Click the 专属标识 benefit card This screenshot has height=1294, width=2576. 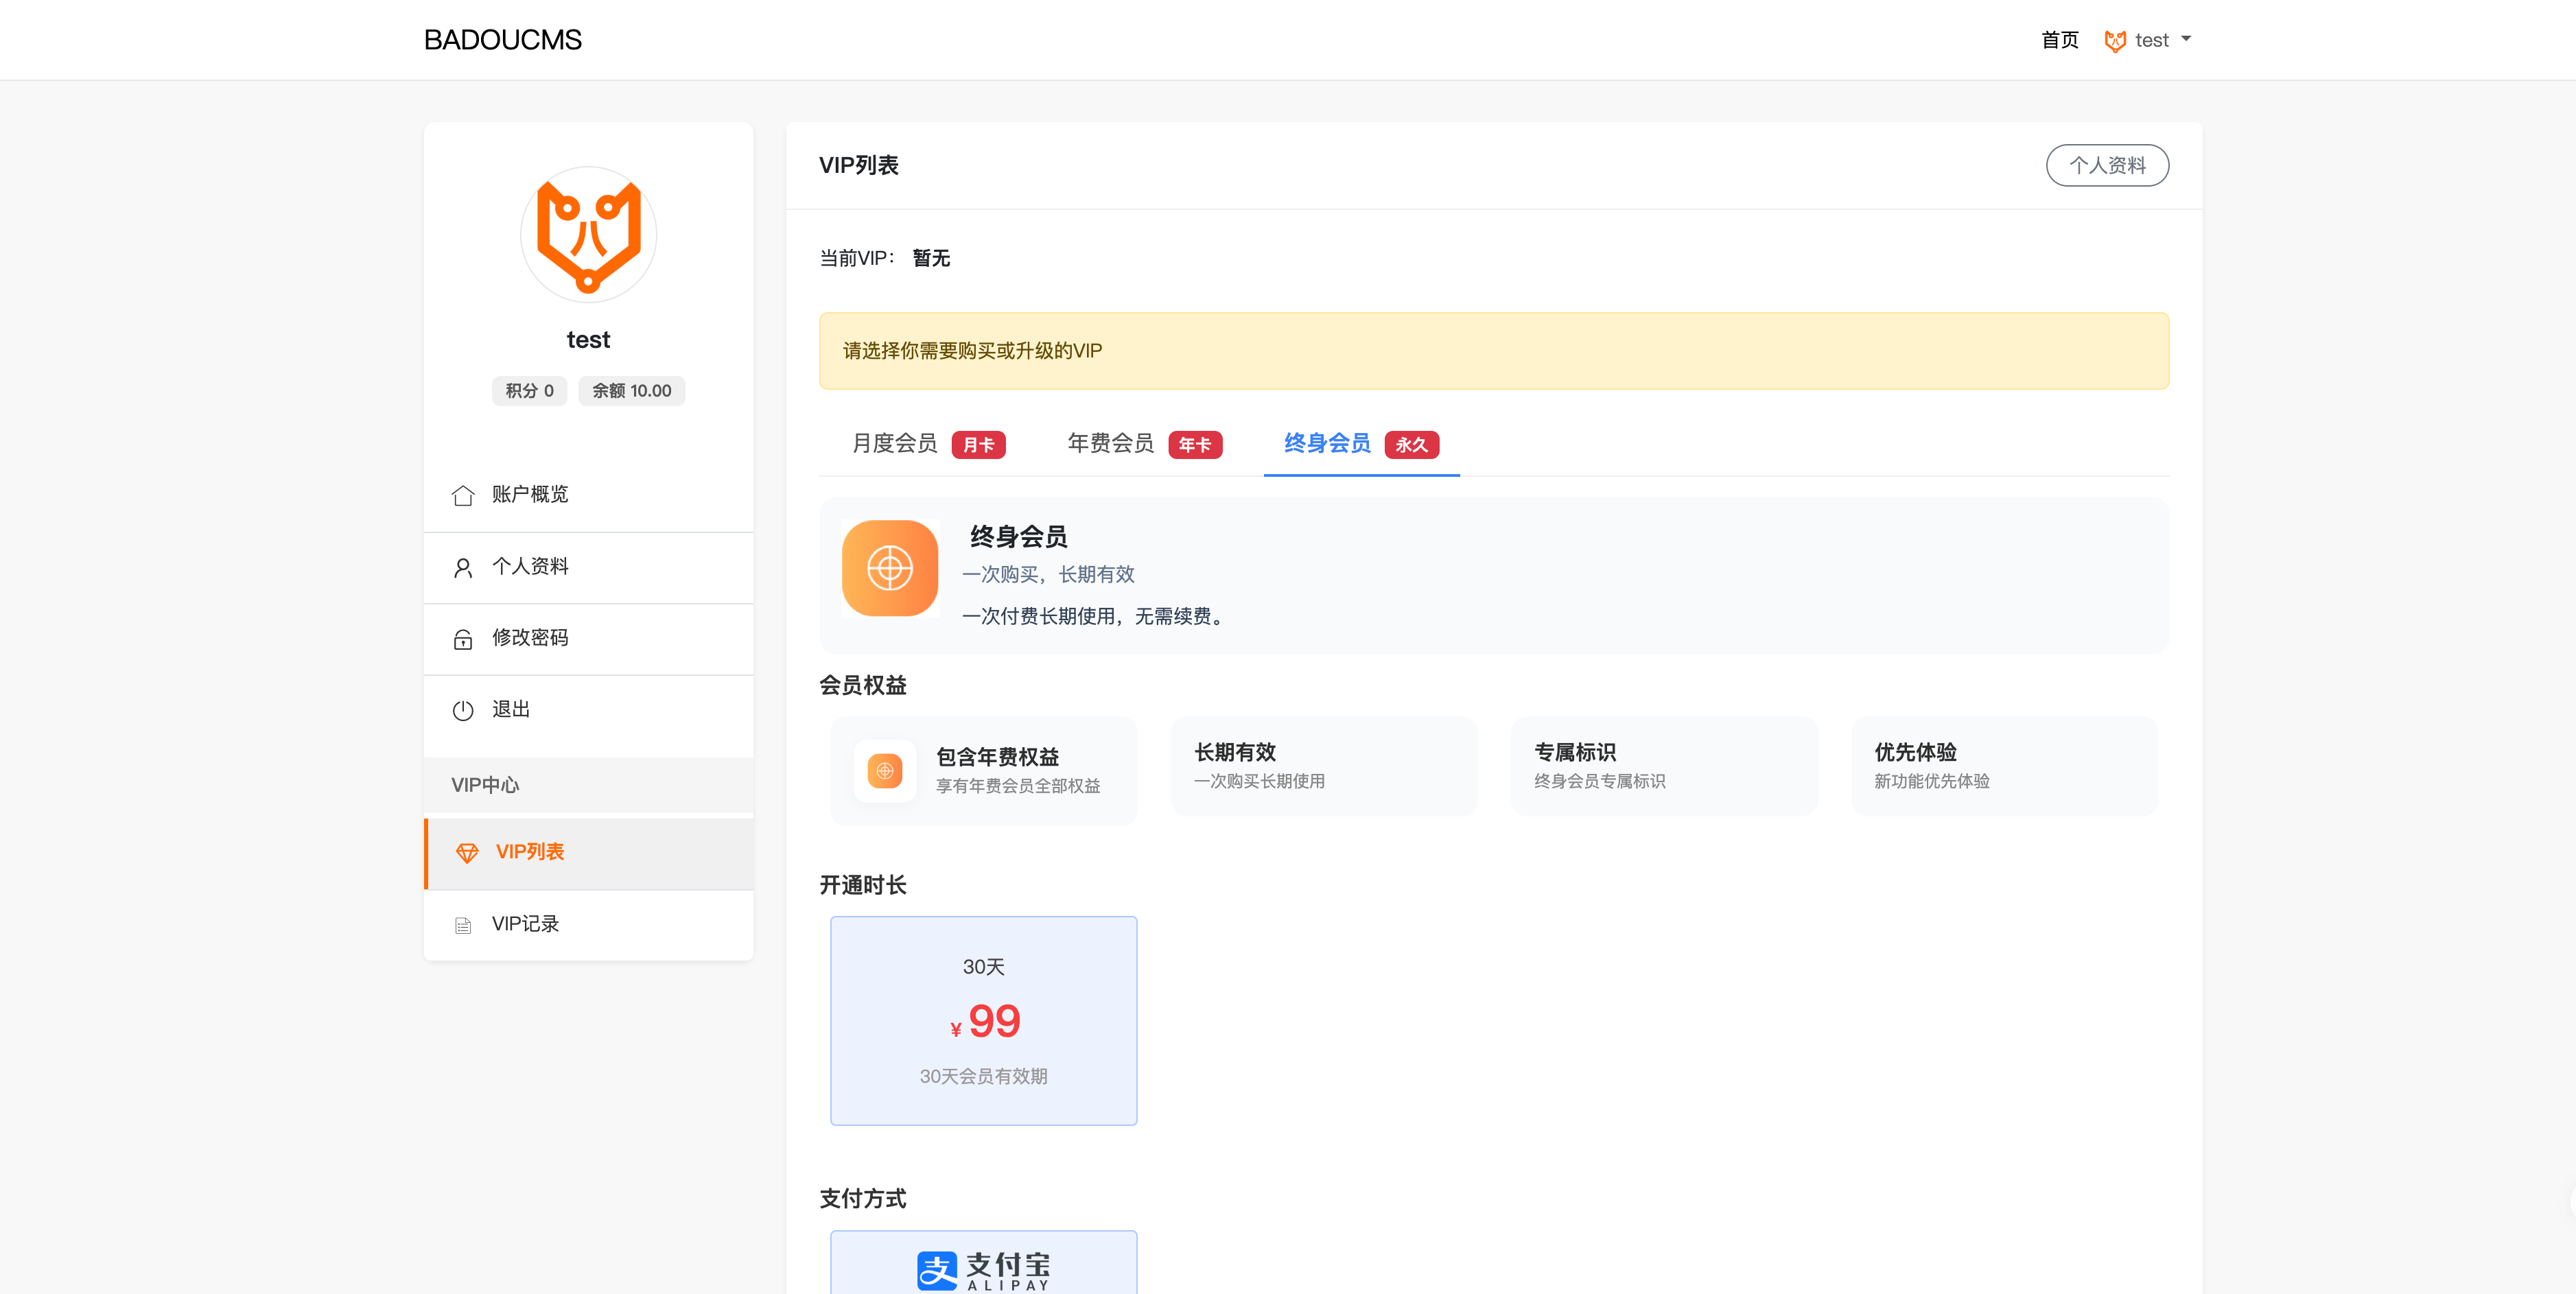click(x=1663, y=766)
